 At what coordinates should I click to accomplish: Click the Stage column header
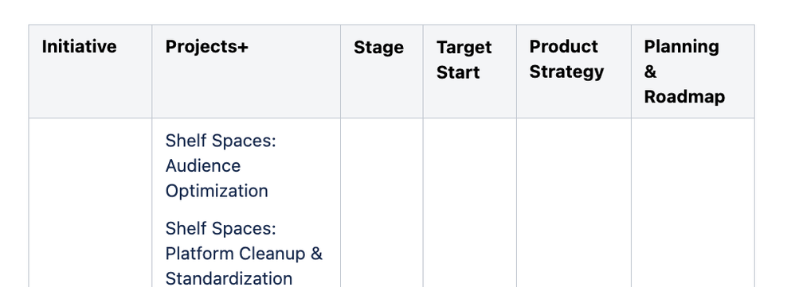pyautogui.click(x=382, y=72)
